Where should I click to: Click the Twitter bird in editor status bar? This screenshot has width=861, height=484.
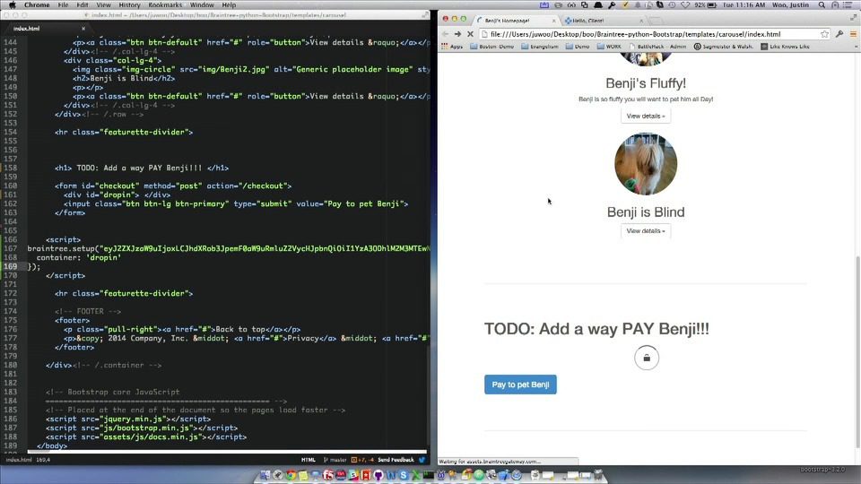pos(422,460)
